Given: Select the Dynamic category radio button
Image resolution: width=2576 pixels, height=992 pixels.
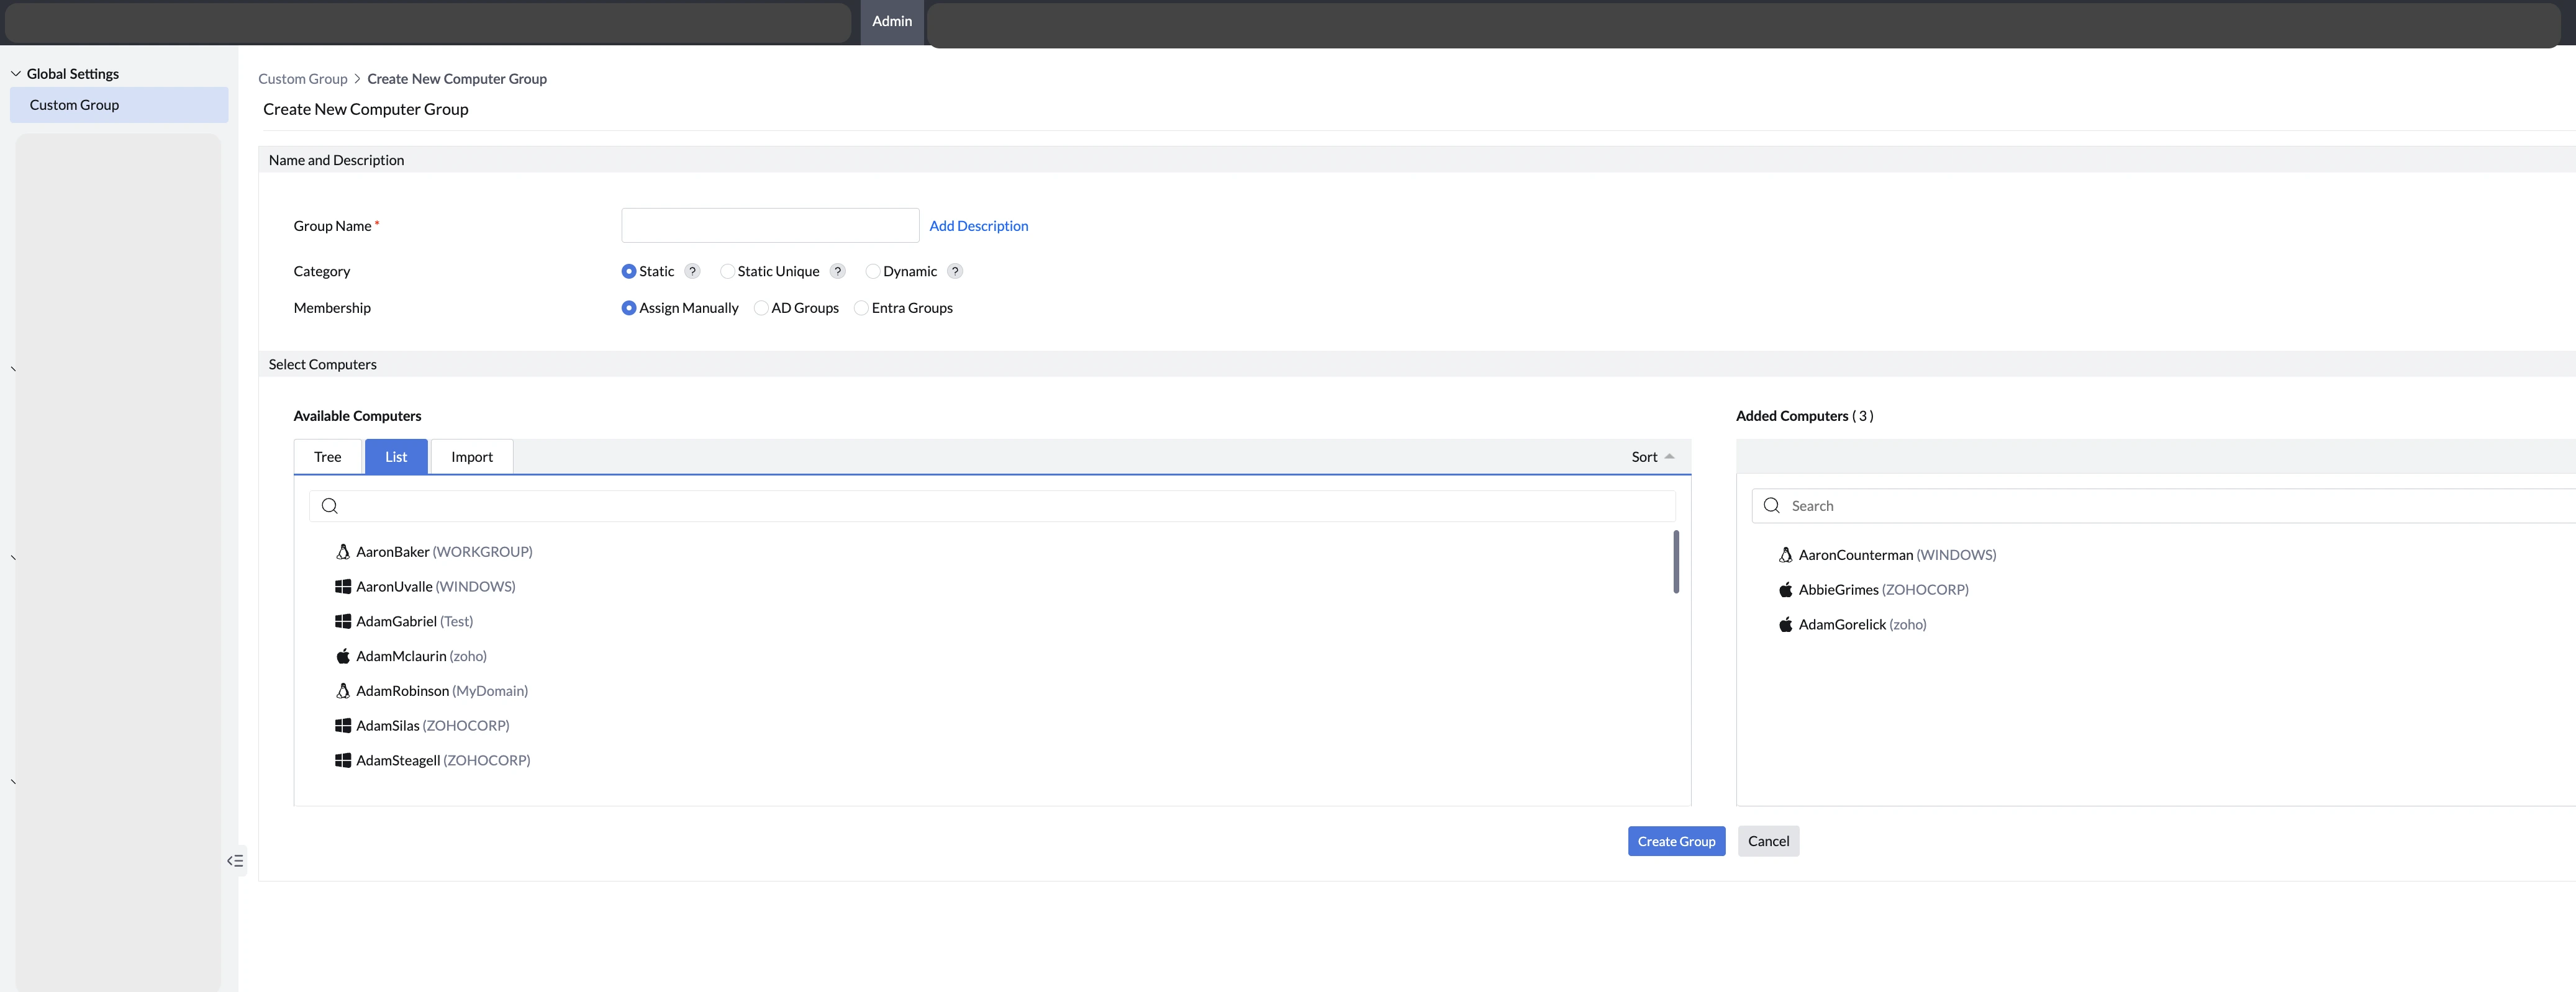Looking at the screenshot, I should point(872,271).
